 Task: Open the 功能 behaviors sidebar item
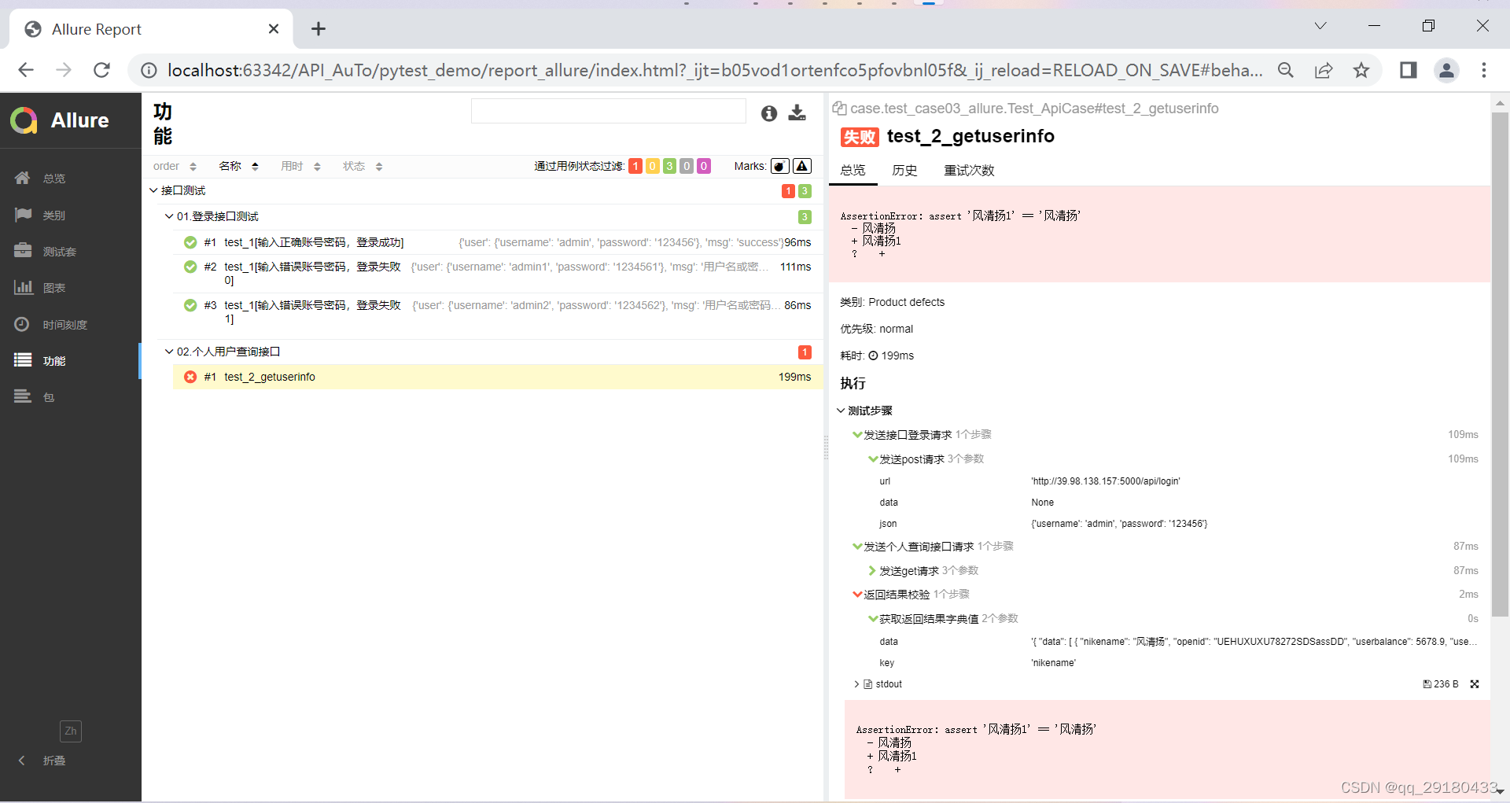(x=70, y=361)
